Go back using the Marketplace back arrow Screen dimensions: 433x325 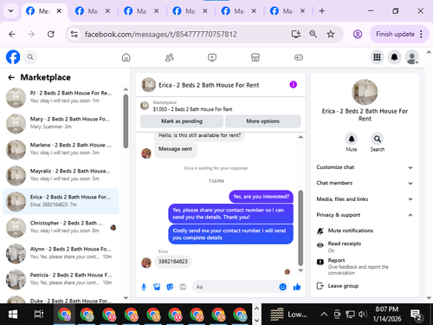point(11,77)
